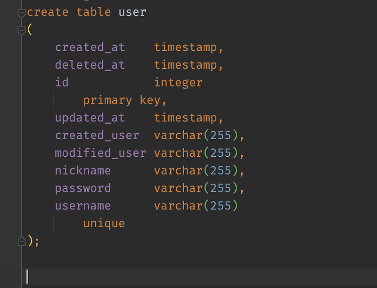Click the modified_user column name
Screen dimensions: 377x288
100,153
